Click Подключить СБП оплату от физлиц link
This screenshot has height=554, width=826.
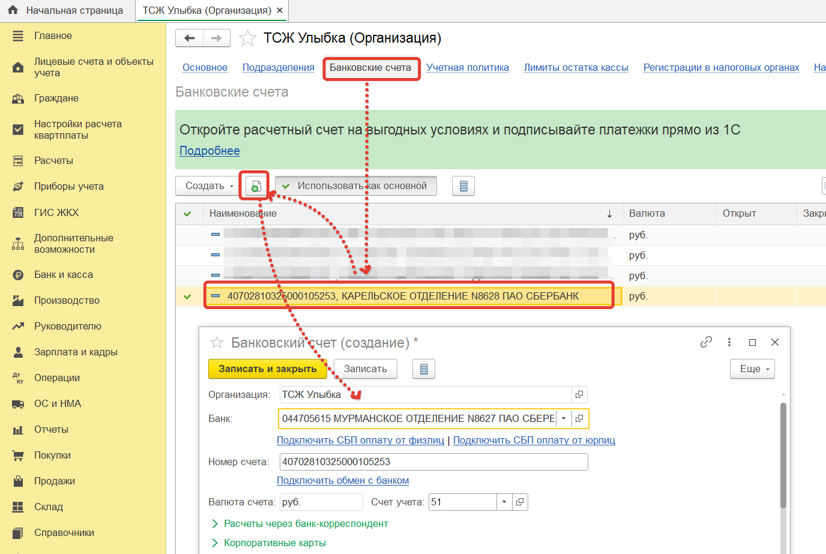coord(360,441)
